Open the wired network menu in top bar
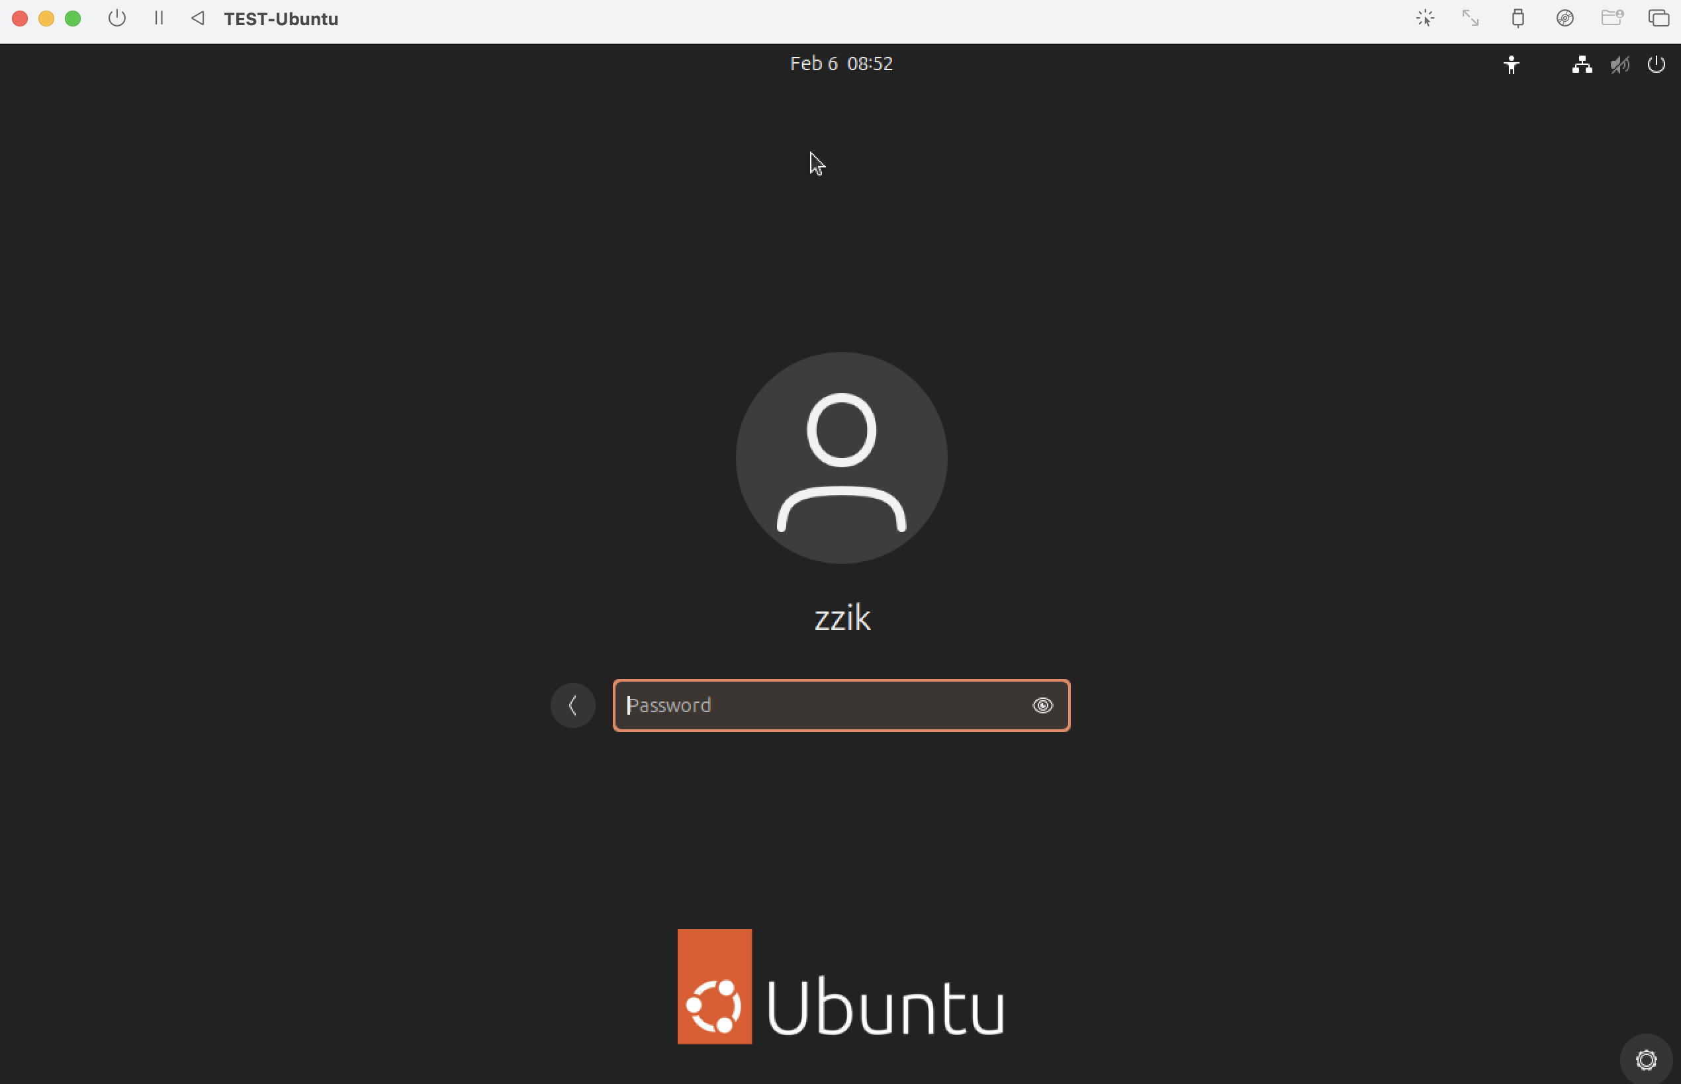Screen dimensions: 1681x1084 [x=1581, y=65]
